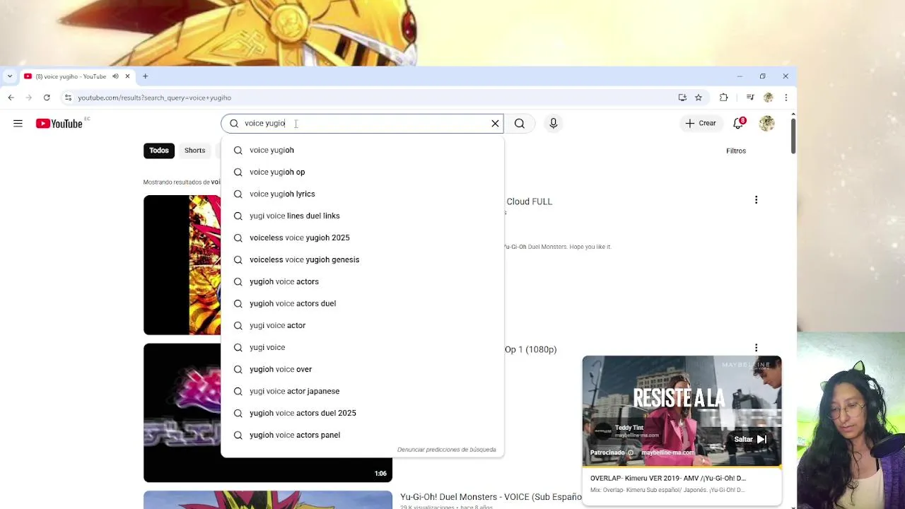
Task: Choose suggestion 'yugioh voice over'
Action: click(x=362, y=369)
